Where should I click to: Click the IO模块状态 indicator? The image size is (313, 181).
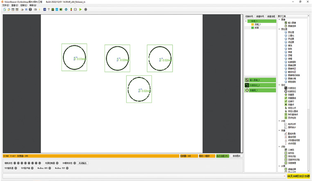[75, 163]
